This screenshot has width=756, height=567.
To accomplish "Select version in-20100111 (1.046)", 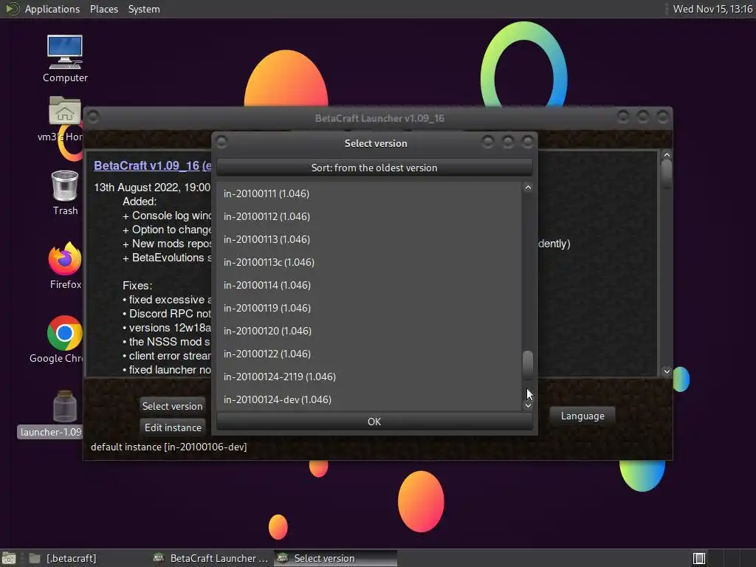I will (x=369, y=193).
